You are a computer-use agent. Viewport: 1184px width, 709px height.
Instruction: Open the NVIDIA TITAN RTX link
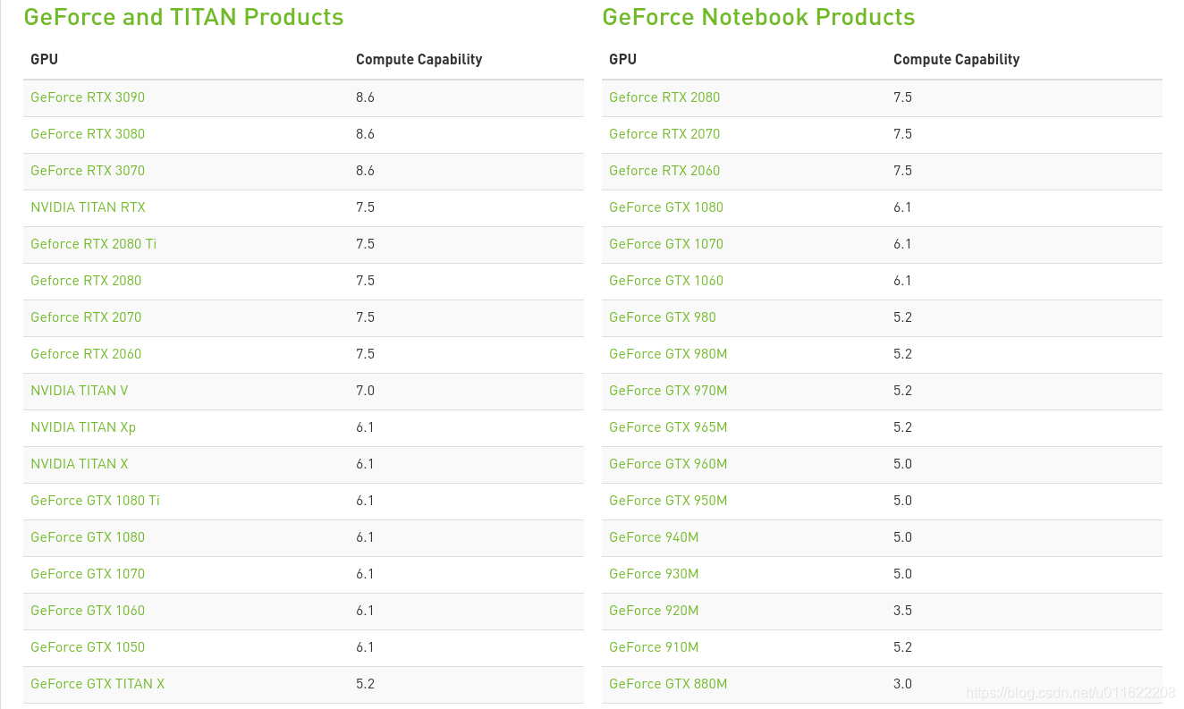click(x=88, y=207)
